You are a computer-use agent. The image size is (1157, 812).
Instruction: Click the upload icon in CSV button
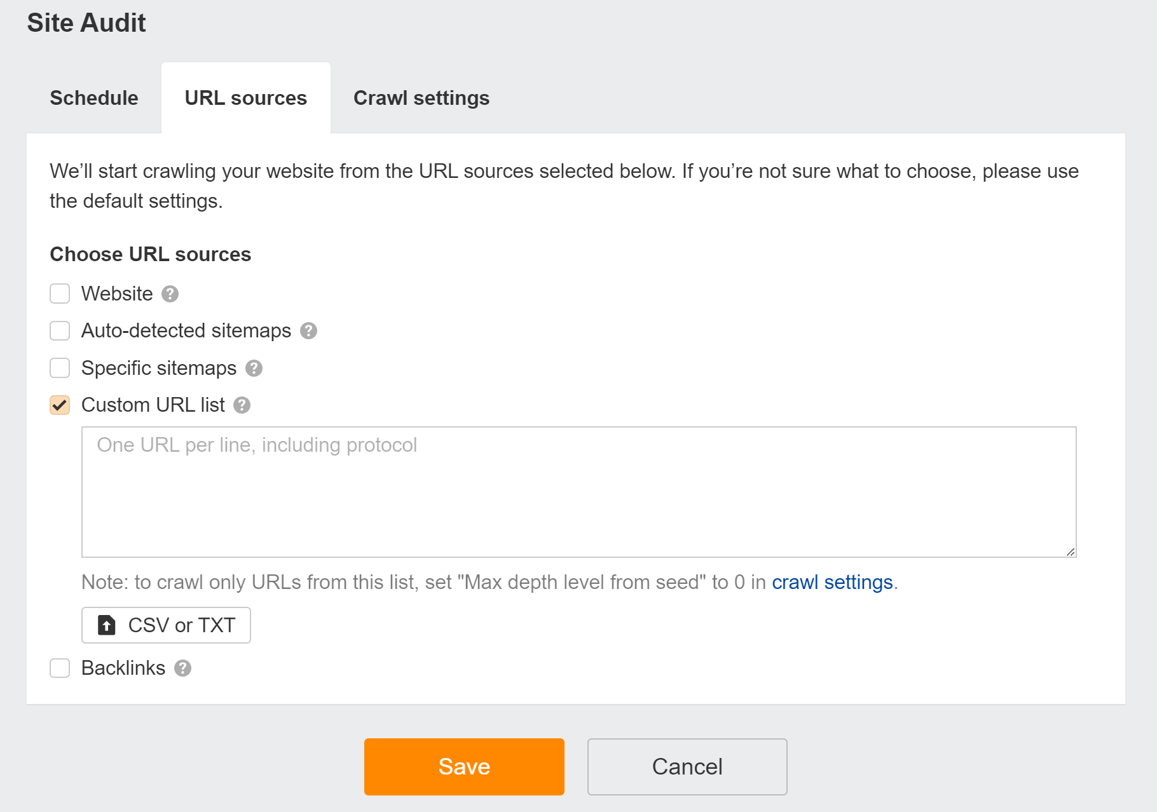point(107,625)
